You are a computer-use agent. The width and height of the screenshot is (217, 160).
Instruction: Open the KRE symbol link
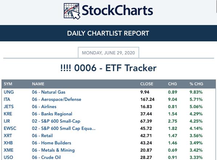[8, 114]
